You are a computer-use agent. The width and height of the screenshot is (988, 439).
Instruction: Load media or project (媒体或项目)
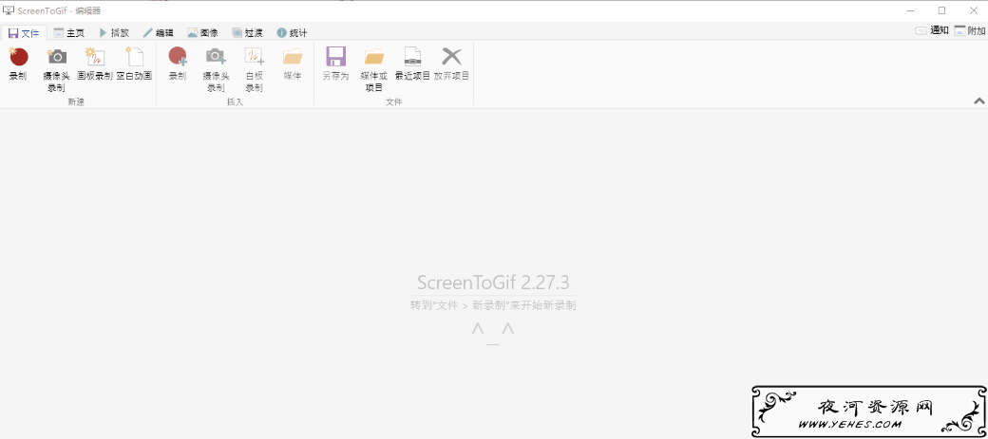coord(374,69)
